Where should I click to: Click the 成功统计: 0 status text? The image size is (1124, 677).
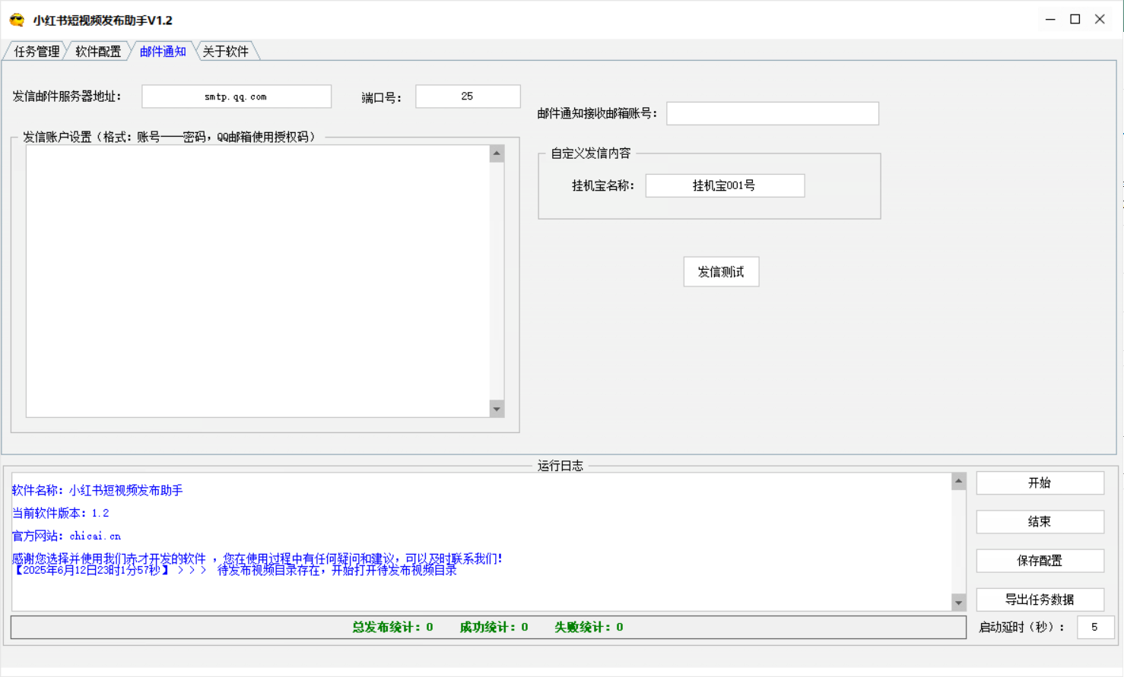494,628
